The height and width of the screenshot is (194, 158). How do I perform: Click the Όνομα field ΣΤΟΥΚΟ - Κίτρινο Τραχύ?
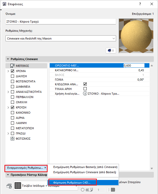point(61,22)
